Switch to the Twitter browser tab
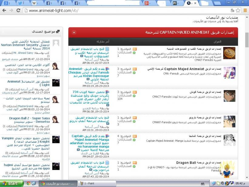 tap(21, 3)
